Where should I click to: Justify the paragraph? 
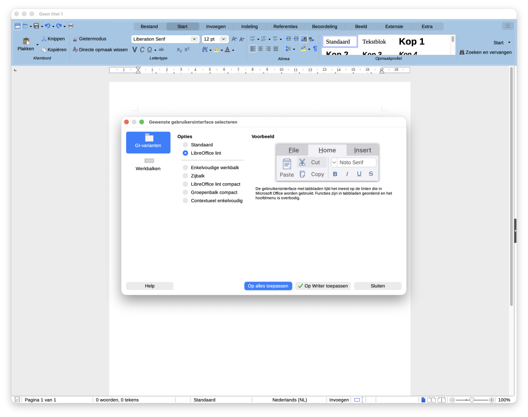275,49
